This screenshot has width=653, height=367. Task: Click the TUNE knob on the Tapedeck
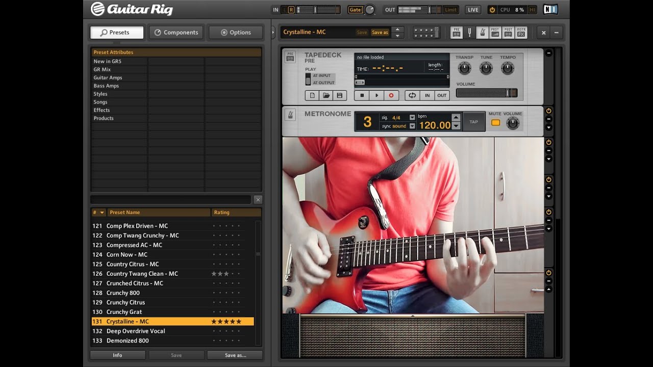(x=486, y=68)
